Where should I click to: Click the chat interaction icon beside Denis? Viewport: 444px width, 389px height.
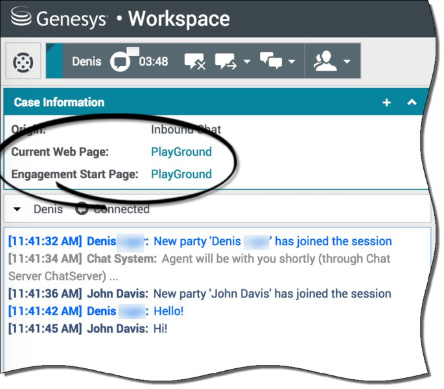[121, 61]
